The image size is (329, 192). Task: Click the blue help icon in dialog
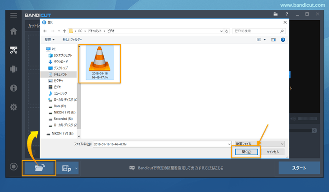click(x=283, y=39)
